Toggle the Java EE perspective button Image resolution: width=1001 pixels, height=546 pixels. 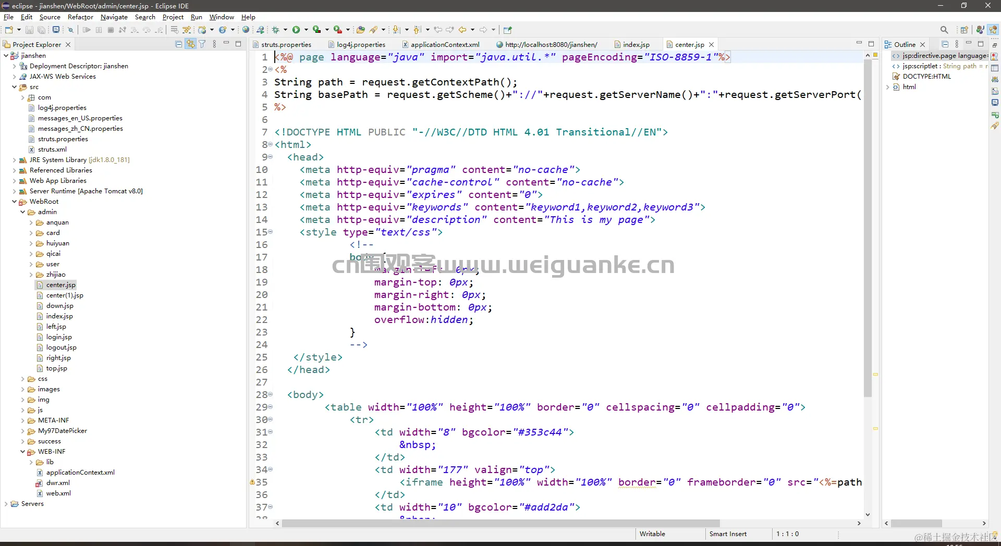[994, 30]
